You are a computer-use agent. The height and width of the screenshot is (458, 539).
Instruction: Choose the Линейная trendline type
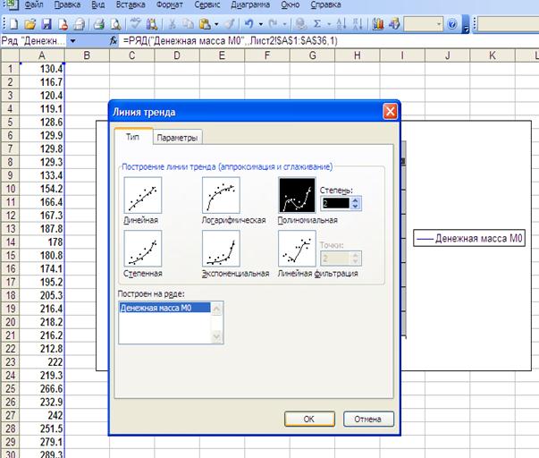tap(143, 195)
